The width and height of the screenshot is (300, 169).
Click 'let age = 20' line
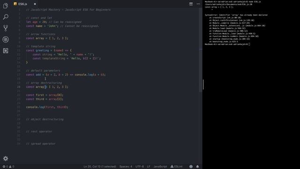[x=37, y=22]
